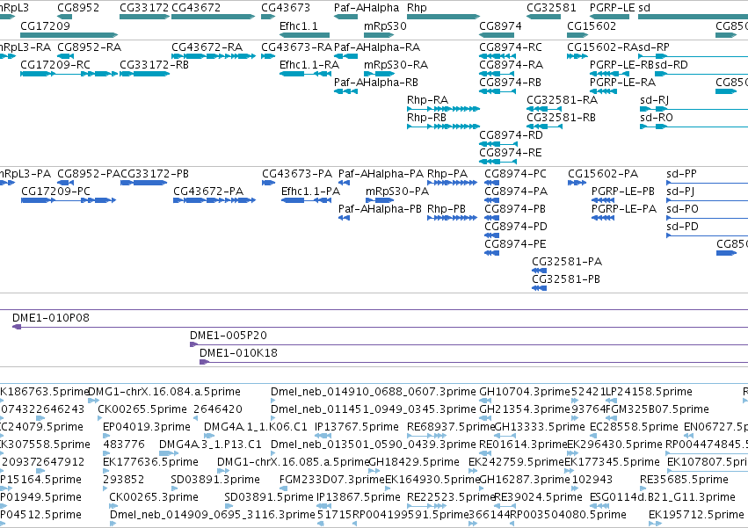Click the EK195712.5prime EST label
748x528 pixels.
coord(696,515)
